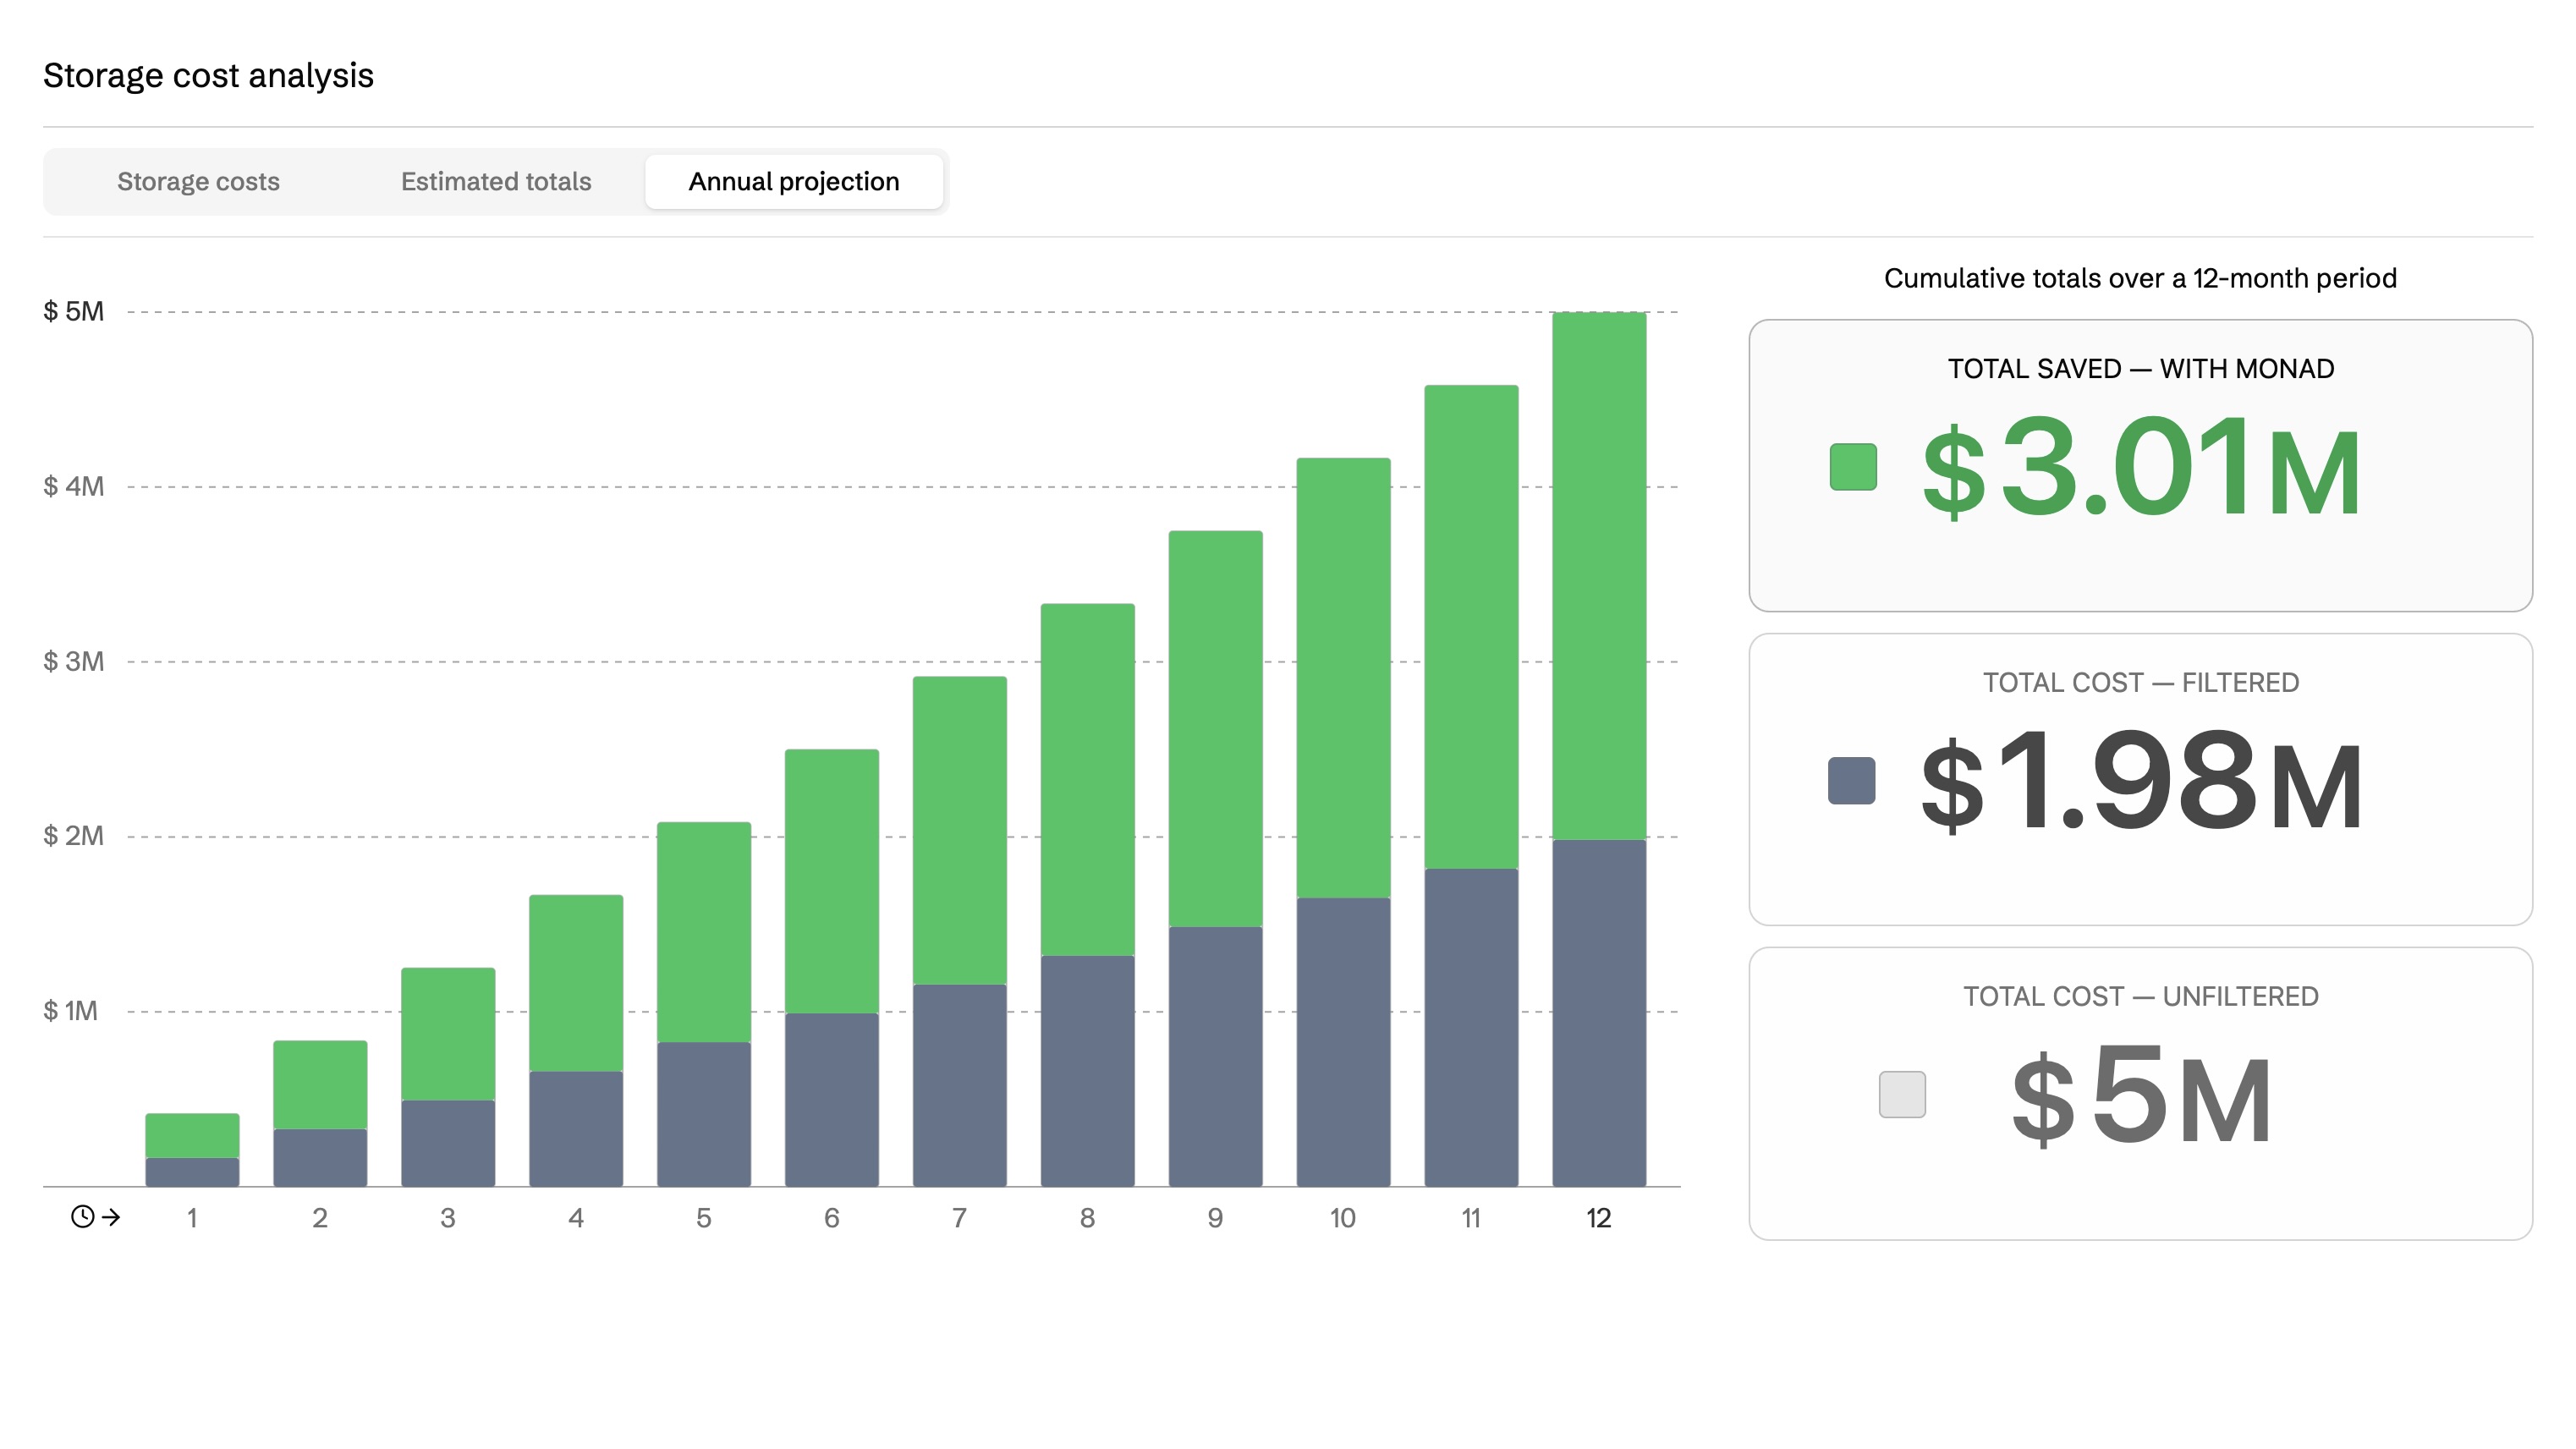Click the slate bar segment for month 12
This screenshot has height=1449, width=2576.
(x=1598, y=1012)
